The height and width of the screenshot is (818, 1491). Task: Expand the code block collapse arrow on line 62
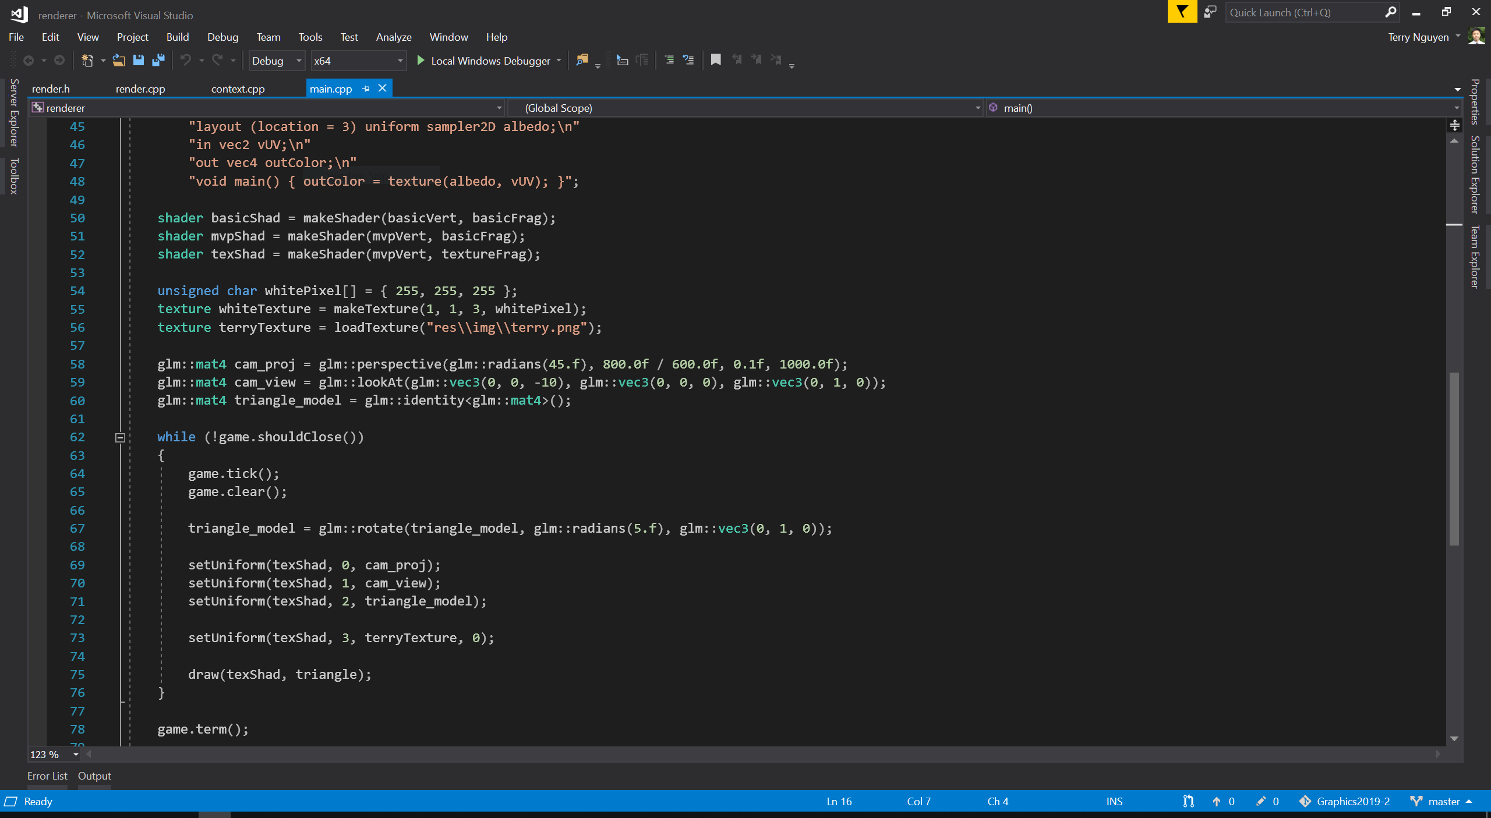point(119,436)
